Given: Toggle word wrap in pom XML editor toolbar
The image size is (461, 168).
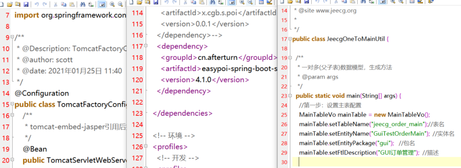Looking at the screenshot, I should point(232,2).
